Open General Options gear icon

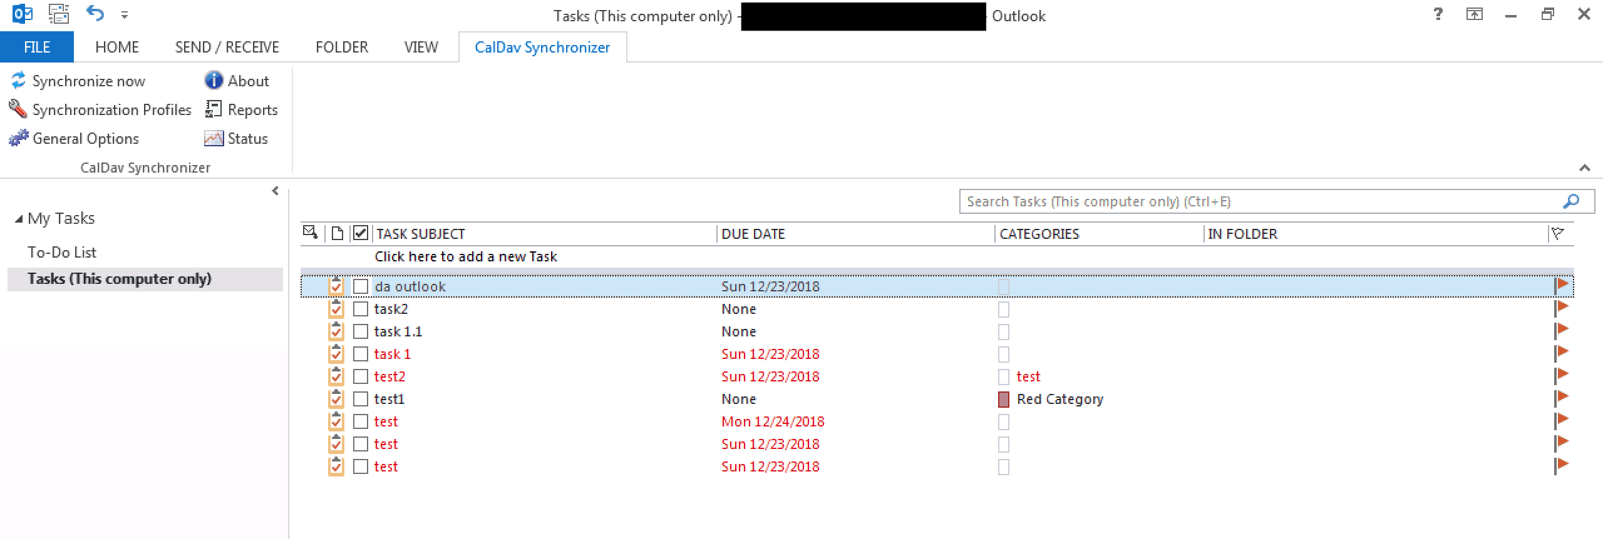(x=18, y=138)
